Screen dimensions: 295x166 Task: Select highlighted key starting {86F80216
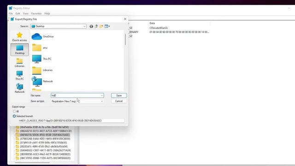[x=45, y=135]
